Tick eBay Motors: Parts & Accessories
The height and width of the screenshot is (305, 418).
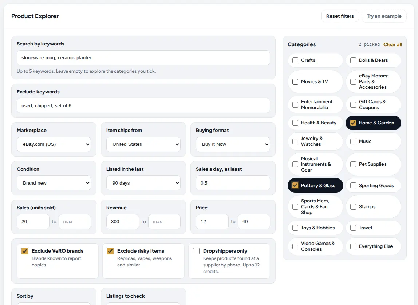353,82
